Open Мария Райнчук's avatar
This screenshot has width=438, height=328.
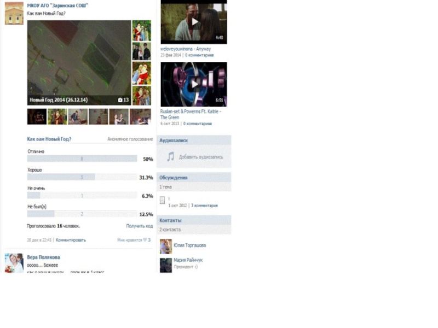pyautogui.click(x=166, y=265)
